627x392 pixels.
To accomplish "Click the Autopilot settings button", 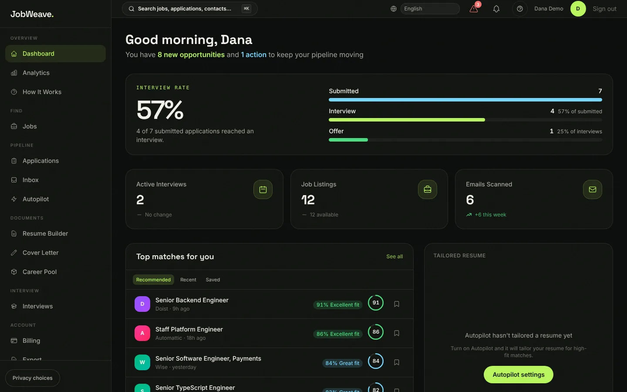I will pos(519,375).
